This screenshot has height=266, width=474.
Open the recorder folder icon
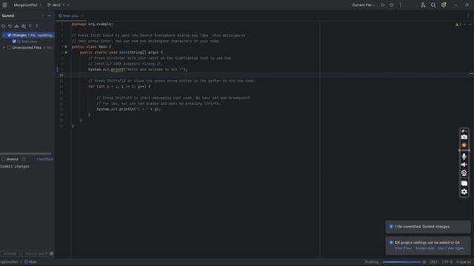click(464, 183)
